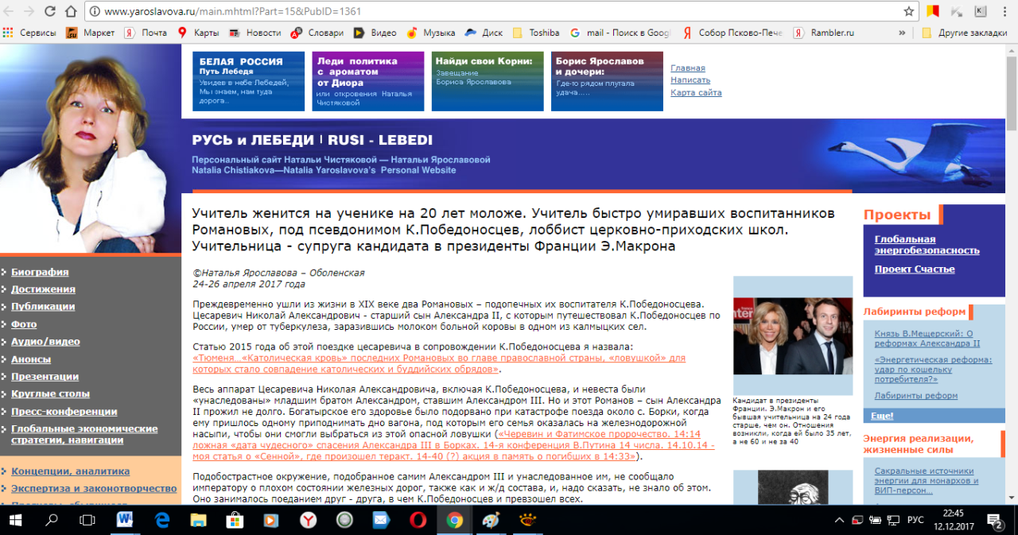Viewport: 1018px width, 535px height.
Task: Open the Карта сайта link
Action: [x=696, y=92]
